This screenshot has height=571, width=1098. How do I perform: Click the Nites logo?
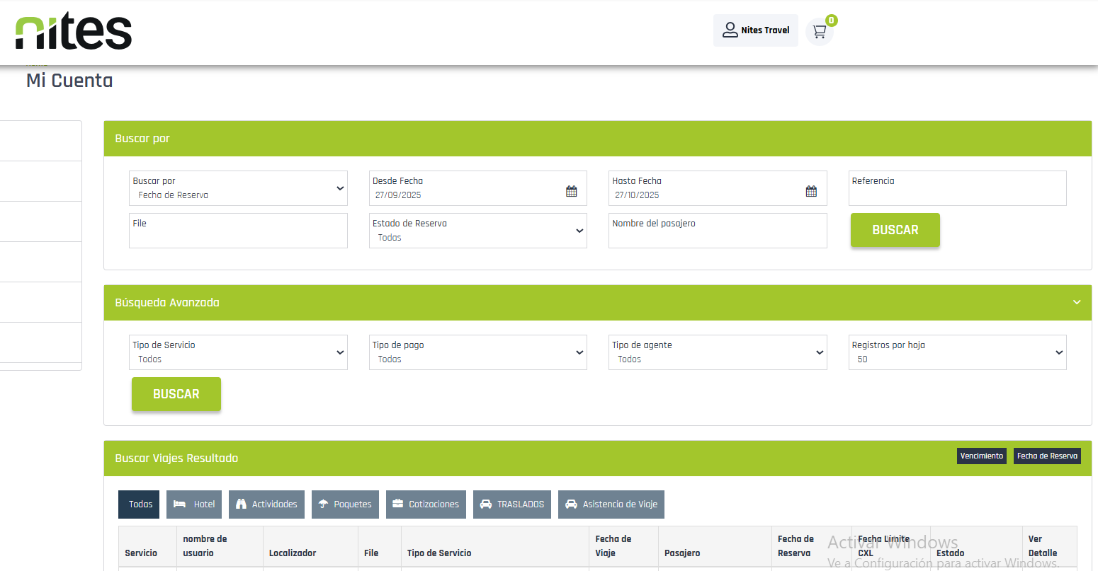click(74, 32)
